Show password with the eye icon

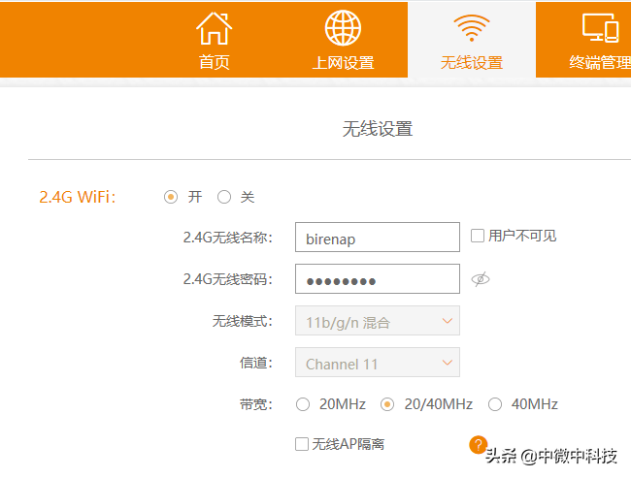pos(481,279)
